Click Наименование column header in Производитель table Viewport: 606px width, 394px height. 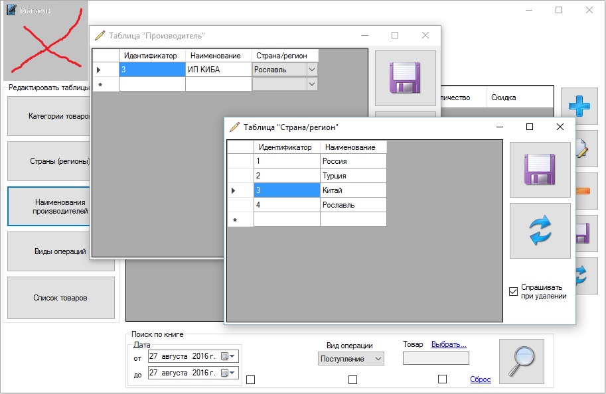point(218,56)
